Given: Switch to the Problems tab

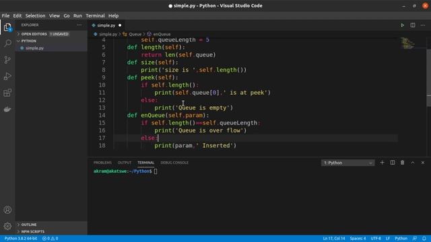Looking at the screenshot, I should pyautogui.click(x=102, y=163).
